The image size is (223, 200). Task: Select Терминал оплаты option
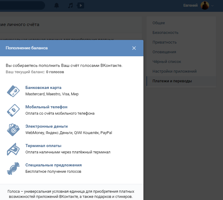[x=43, y=146]
